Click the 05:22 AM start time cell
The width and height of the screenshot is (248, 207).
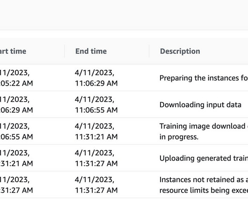[16, 78]
